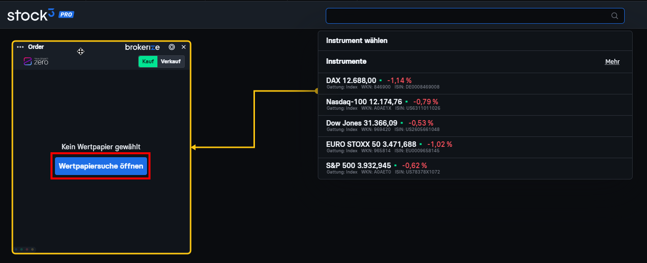Select the DAX 12.688,00 instrument row
The width and height of the screenshot is (647, 263).
475,84
